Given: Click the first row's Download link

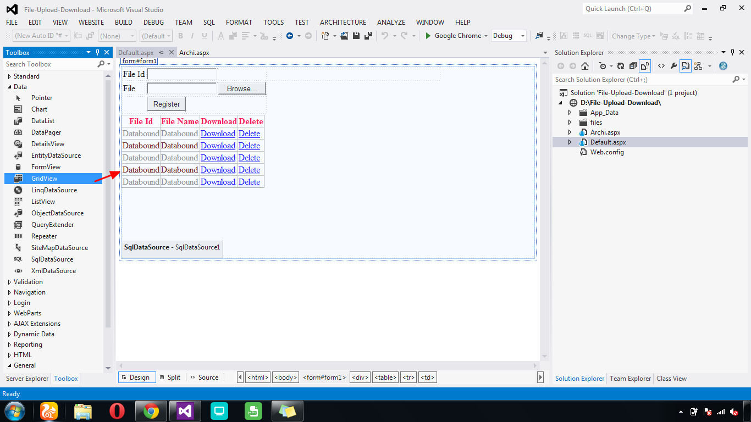Looking at the screenshot, I should point(218,134).
